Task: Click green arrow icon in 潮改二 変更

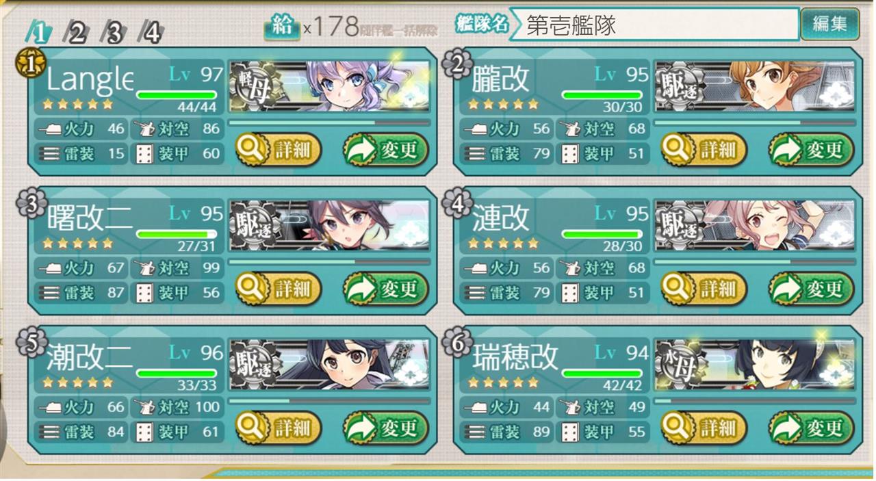Action: coord(361,428)
